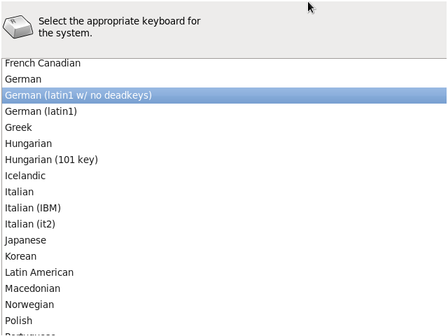
Task: Select the Polish keyboard layout
Action: tap(18, 321)
